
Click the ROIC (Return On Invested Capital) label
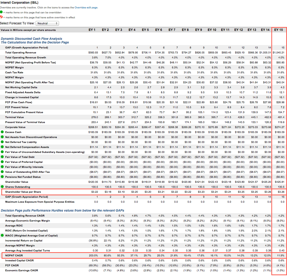pos(26,230)
